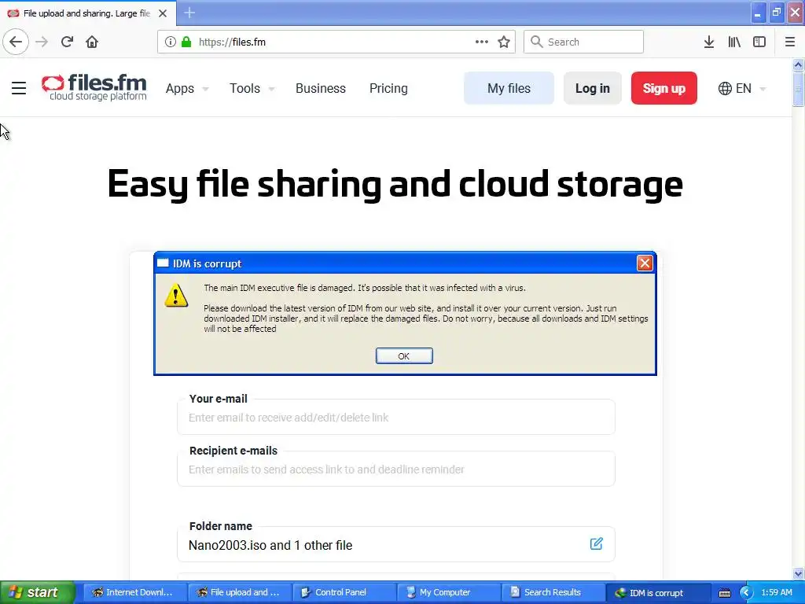This screenshot has width=805, height=604.
Task: Open the Windows start menu
Action: point(38,593)
